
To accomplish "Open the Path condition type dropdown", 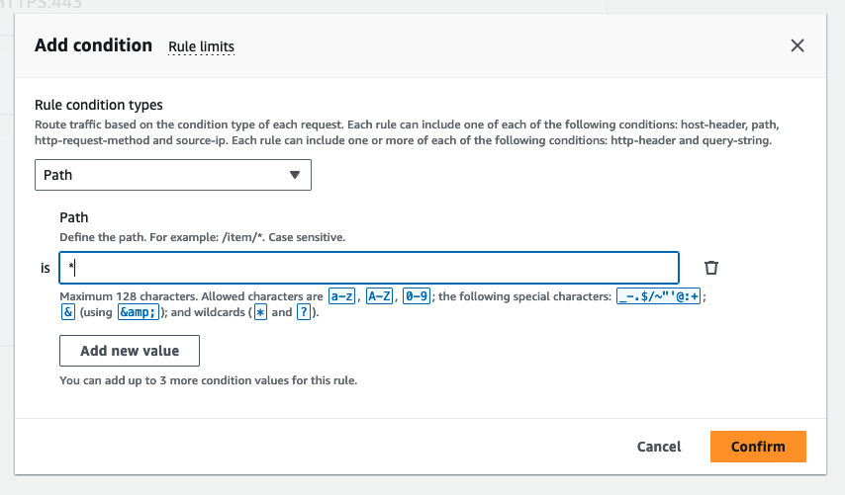I will [173, 175].
